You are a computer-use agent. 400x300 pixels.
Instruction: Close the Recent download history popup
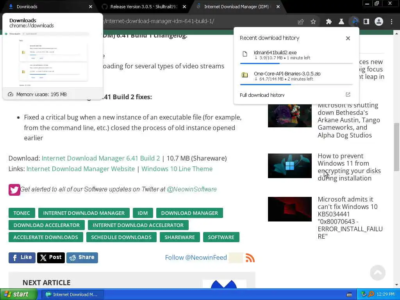point(348,38)
